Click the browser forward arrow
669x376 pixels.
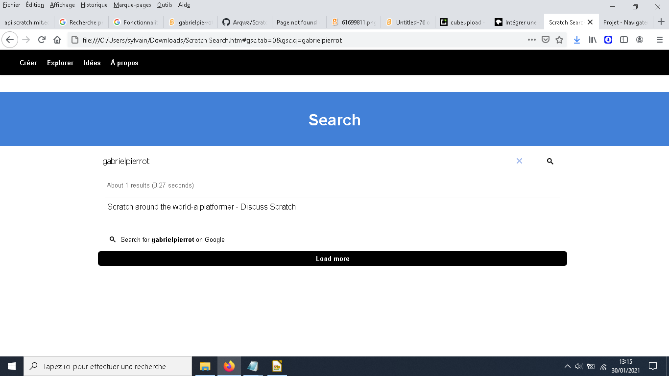pos(26,40)
